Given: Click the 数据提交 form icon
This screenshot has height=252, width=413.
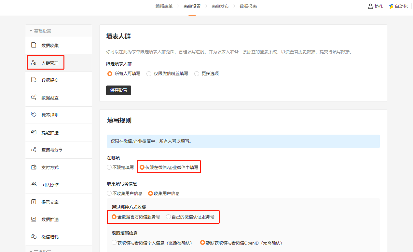Looking at the screenshot, I should (34, 80).
